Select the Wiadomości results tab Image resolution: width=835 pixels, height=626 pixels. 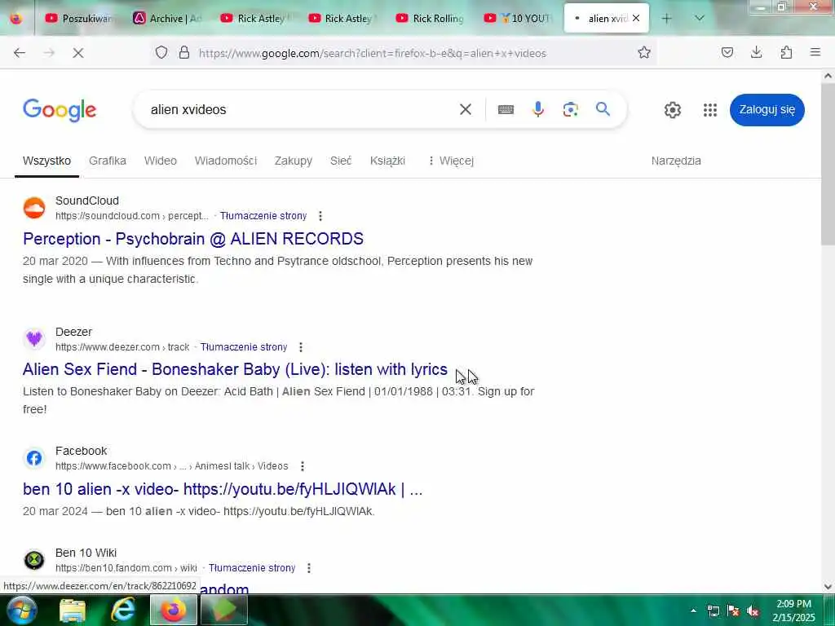[226, 161]
